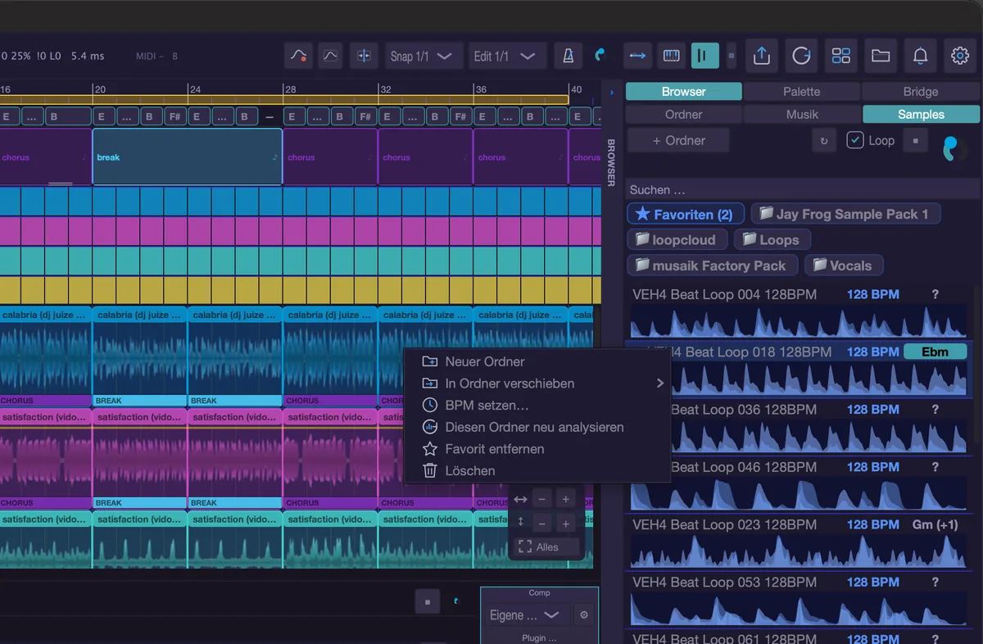This screenshot has height=644, width=983.
Task: Select the Loops folder chip
Action: click(772, 240)
